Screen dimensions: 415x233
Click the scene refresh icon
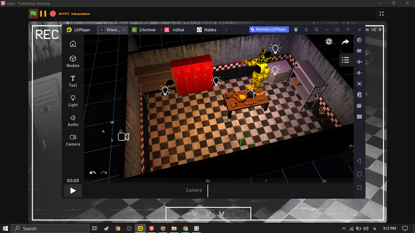point(329,41)
